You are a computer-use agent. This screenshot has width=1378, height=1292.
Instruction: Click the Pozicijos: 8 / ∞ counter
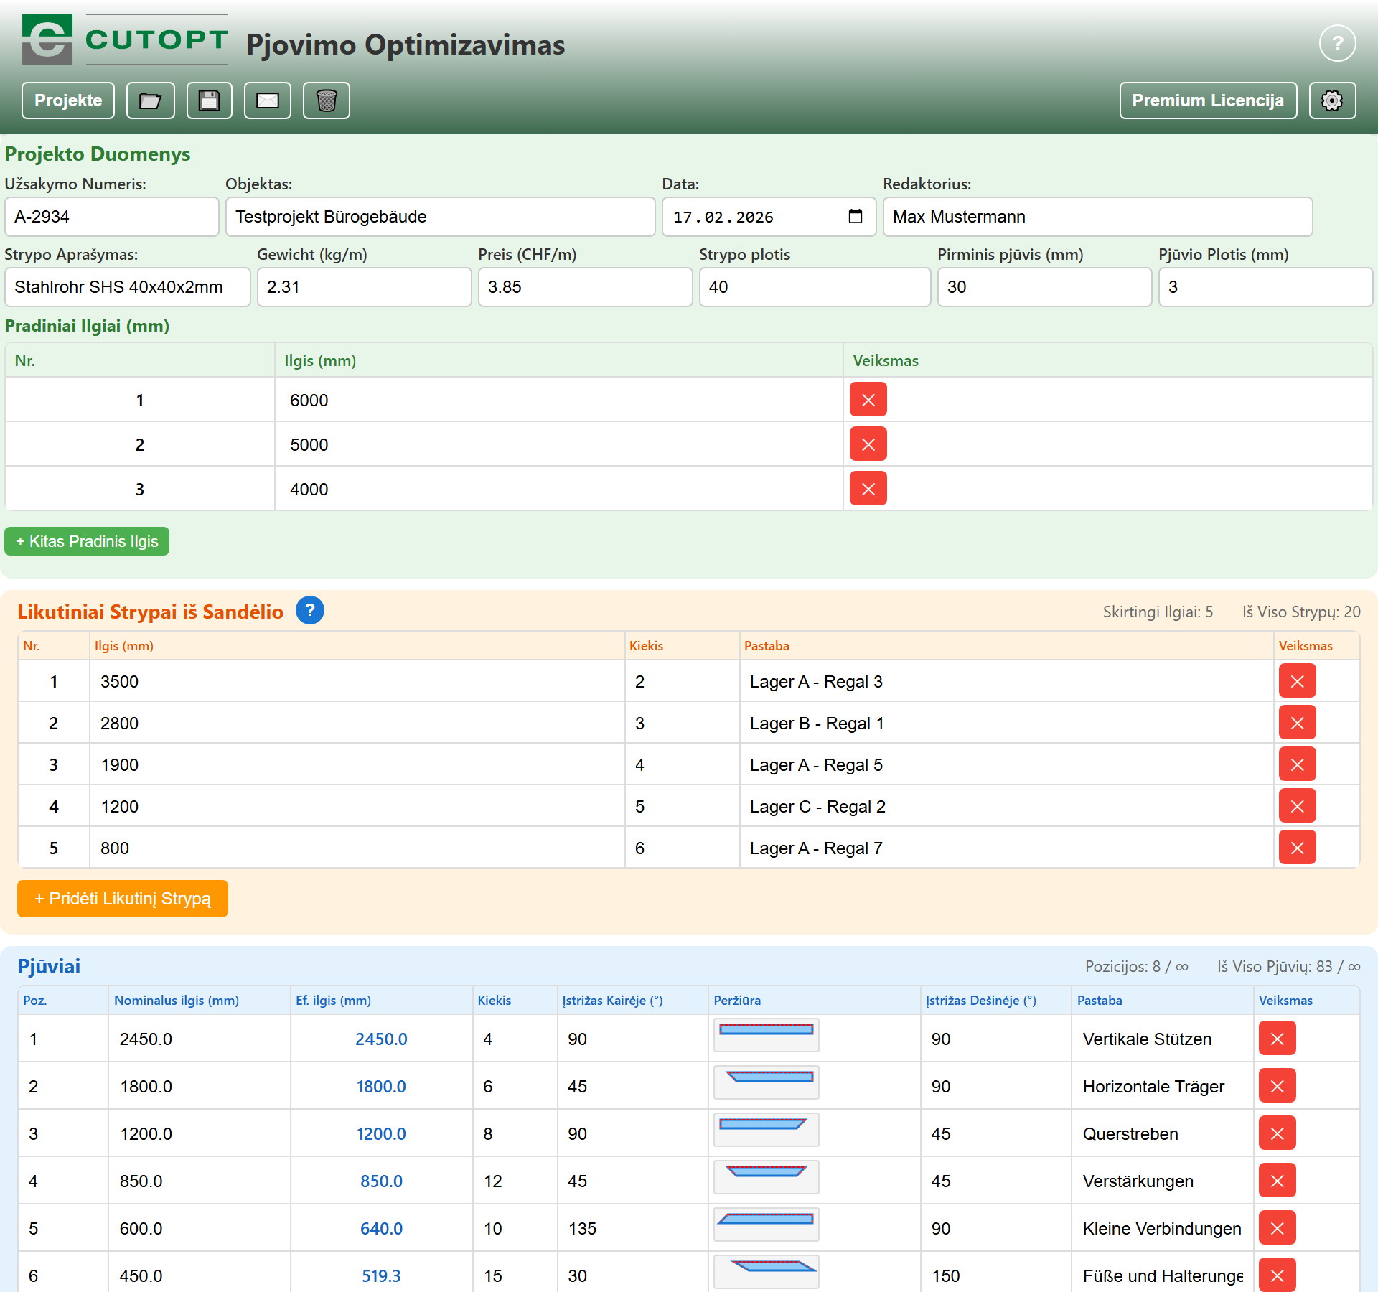[1137, 966]
